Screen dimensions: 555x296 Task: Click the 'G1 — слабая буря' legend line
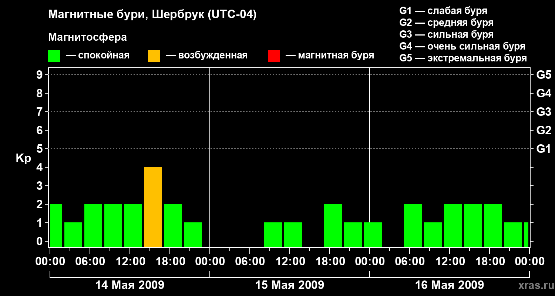click(443, 11)
